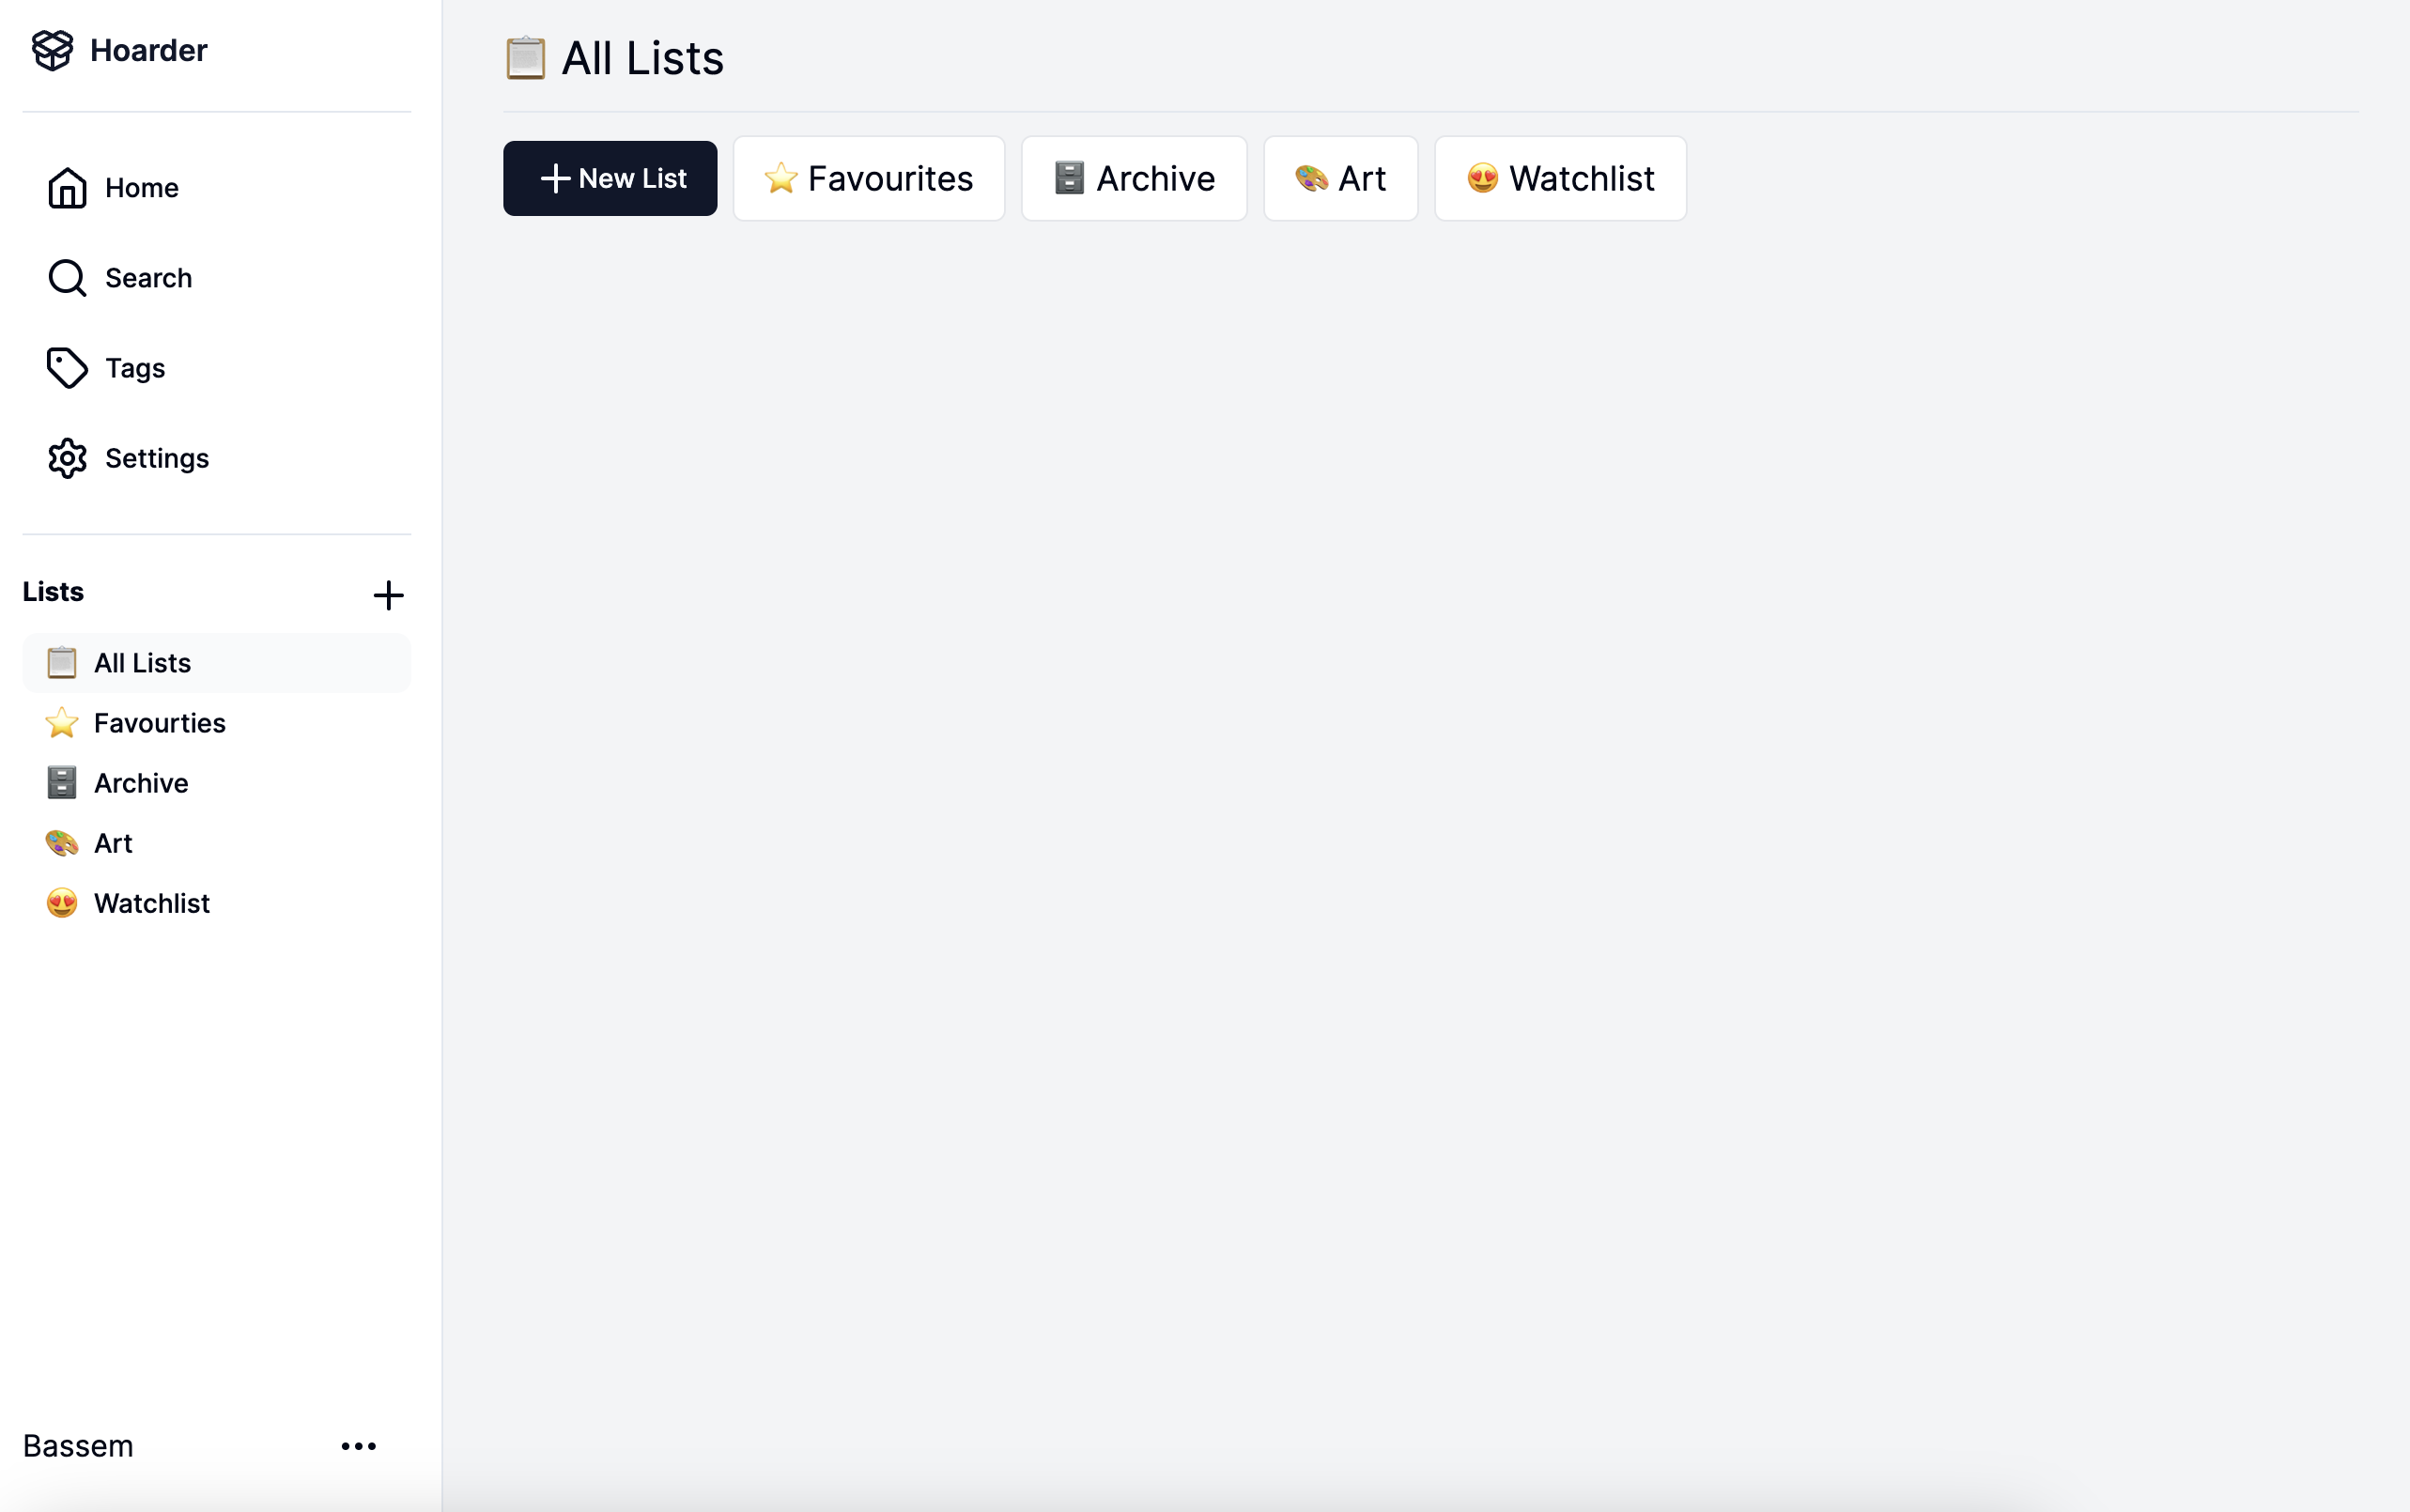This screenshot has width=2410, height=1512.
Task: Add a list using the sidebar plus icon
Action: point(388,595)
